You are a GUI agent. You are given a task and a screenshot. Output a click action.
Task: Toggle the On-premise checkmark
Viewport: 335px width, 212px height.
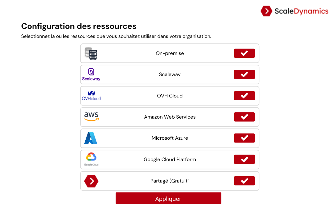pos(244,53)
